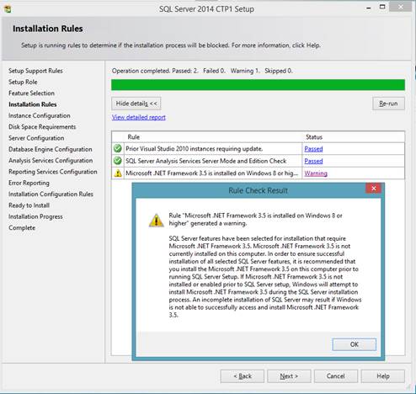Maximize the setup window

click(382, 7)
